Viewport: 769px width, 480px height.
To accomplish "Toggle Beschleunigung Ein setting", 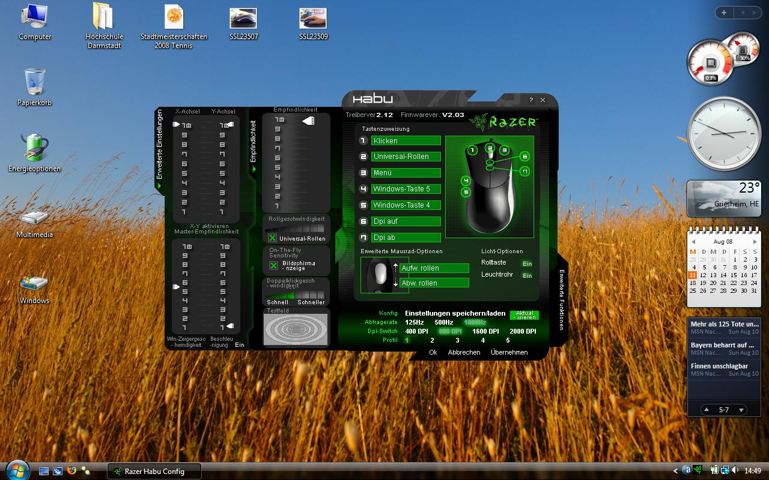I will pos(240,345).
